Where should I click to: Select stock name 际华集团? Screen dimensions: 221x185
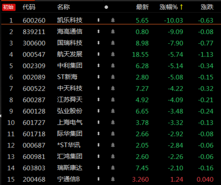click(x=70, y=134)
